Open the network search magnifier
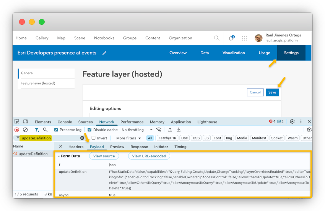Viewport: 325px width, 211px height. (x=45, y=129)
